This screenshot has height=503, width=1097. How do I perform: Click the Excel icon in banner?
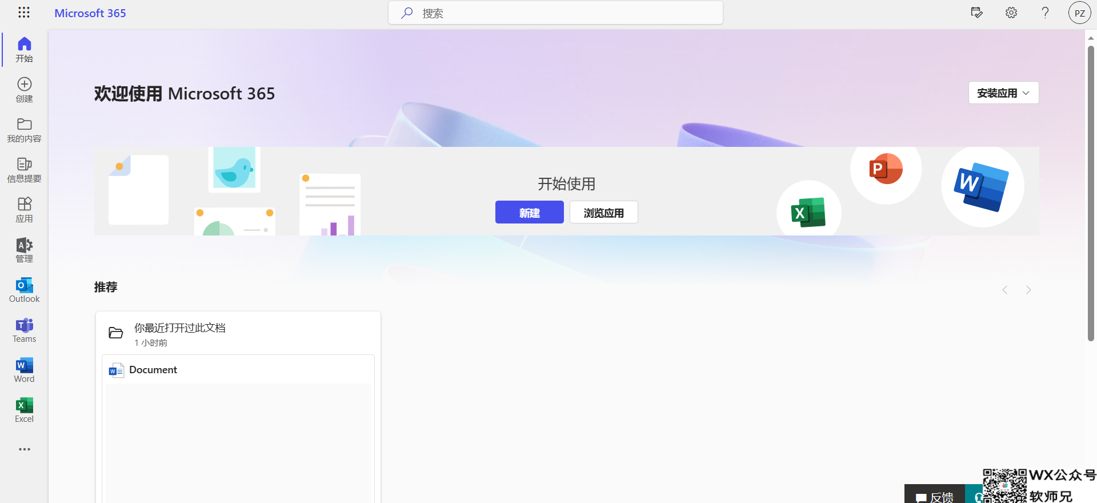[x=808, y=213]
